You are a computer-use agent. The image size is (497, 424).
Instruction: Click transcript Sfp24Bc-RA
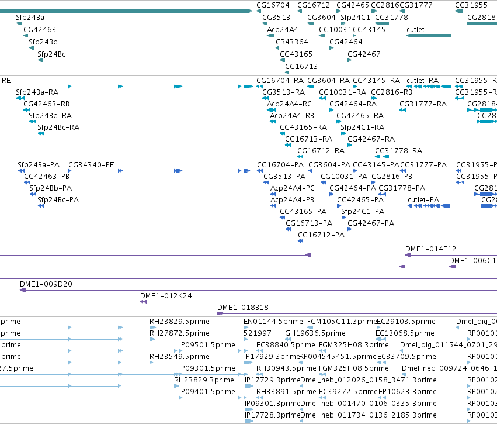(58, 127)
